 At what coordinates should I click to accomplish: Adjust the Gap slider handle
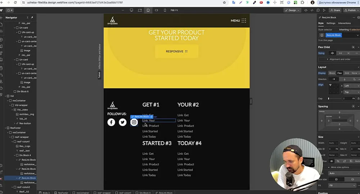click(x=329, y=98)
